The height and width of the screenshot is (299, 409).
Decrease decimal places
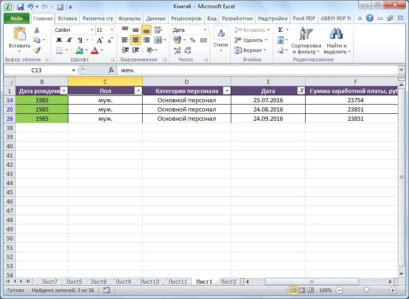(x=187, y=50)
